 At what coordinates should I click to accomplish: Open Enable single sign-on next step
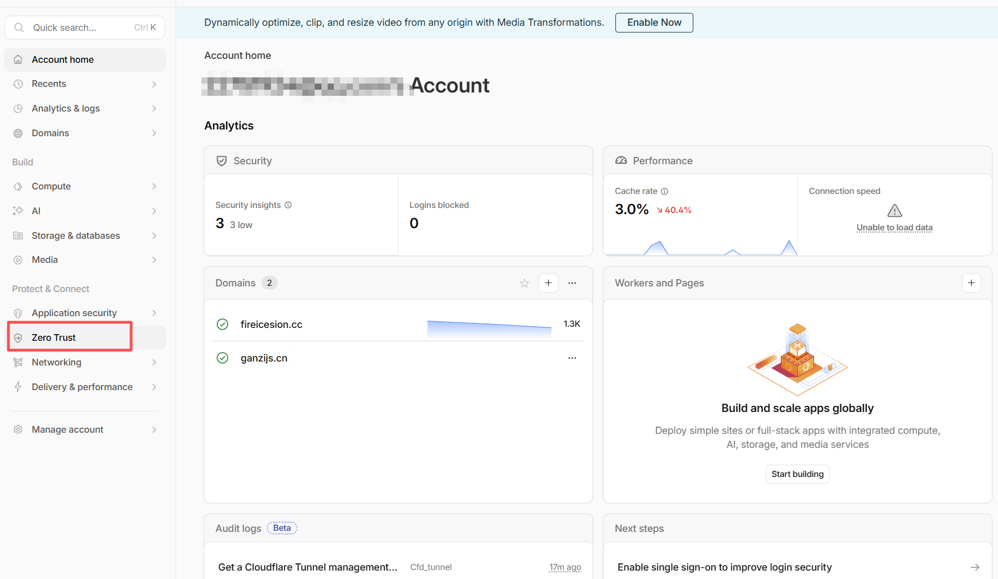(797, 567)
